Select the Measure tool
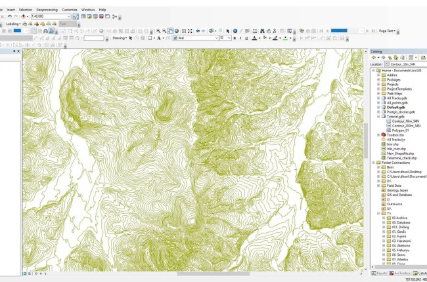This screenshot has height=282, width=427. (x=255, y=31)
